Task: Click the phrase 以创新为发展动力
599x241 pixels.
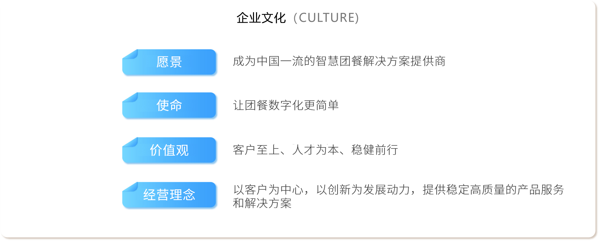Action: [363, 190]
